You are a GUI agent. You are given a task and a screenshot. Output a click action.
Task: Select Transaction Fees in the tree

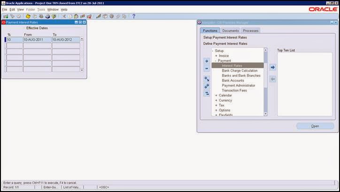pos(234,90)
